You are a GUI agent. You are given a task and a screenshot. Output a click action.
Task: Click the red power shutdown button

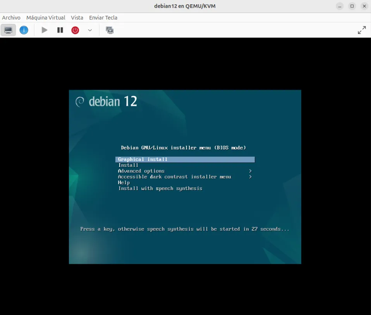pyautogui.click(x=75, y=30)
